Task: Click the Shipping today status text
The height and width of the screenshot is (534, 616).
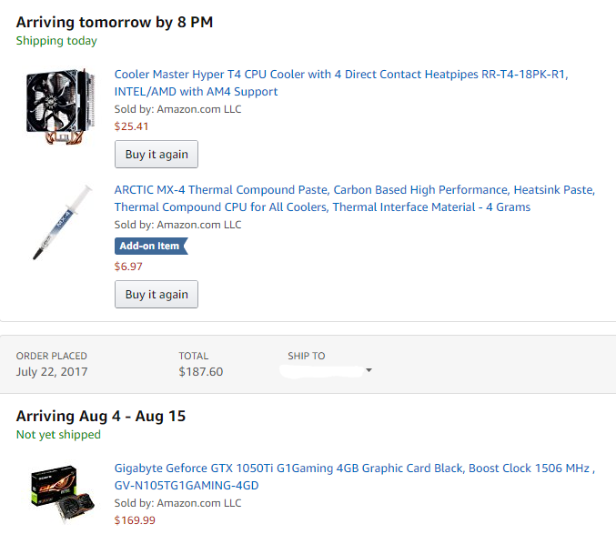Action: 56,41
